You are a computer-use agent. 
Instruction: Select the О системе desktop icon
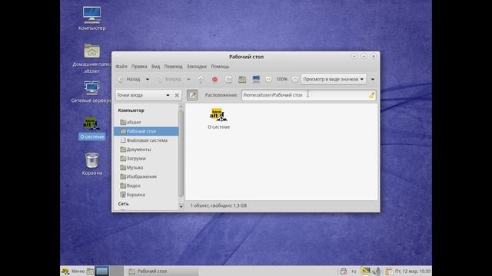point(91,129)
